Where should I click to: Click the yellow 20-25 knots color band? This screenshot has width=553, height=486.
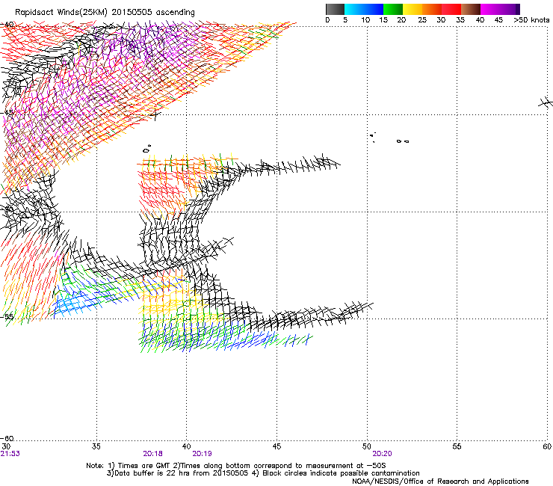[413, 9]
